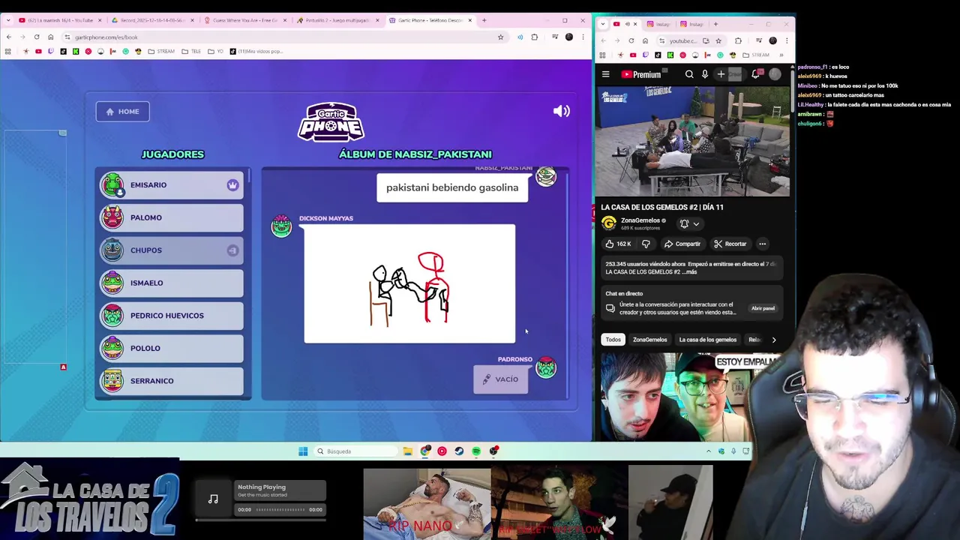Screen dimensions: 960x540
Task: Select player EMISARIO in the players list
Action: (172, 185)
